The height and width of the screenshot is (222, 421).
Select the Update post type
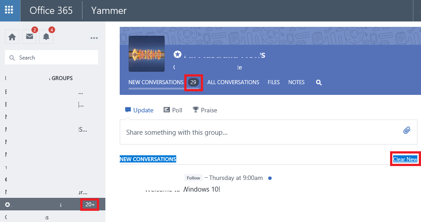click(139, 110)
